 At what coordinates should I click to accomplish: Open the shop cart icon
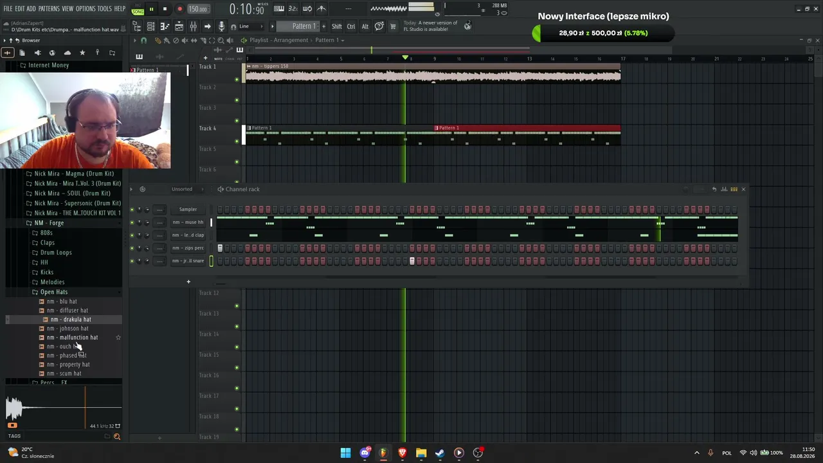pyautogui.click(x=393, y=26)
